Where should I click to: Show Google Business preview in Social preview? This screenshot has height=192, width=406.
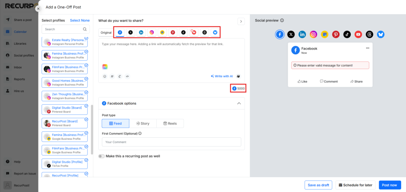click(325, 34)
